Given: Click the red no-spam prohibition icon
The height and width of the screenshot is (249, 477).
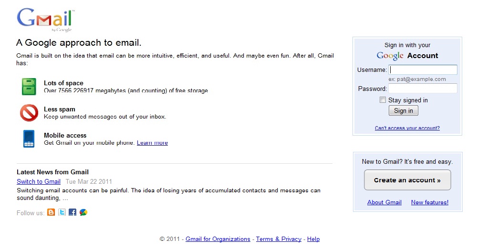Looking at the screenshot, I should pyautogui.click(x=29, y=113).
